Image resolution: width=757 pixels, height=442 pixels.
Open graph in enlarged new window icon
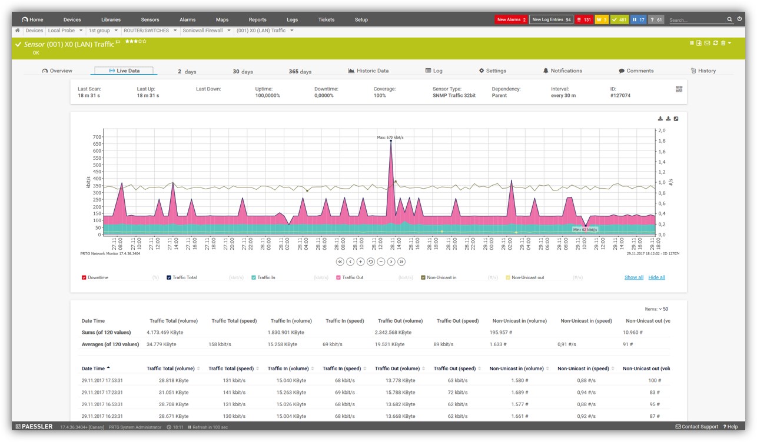click(676, 119)
